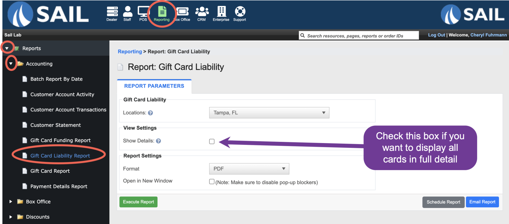
Task: Open the Support lifebuoy icon
Action: [x=240, y=14]
